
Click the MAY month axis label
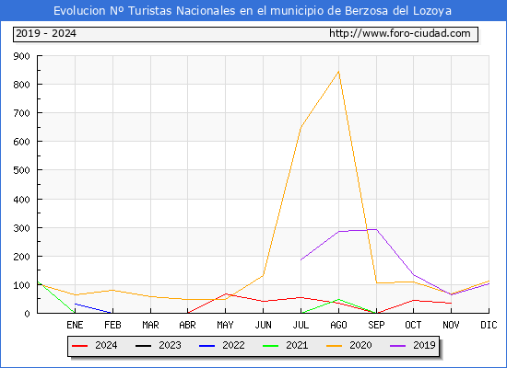[x=225, y=325]
